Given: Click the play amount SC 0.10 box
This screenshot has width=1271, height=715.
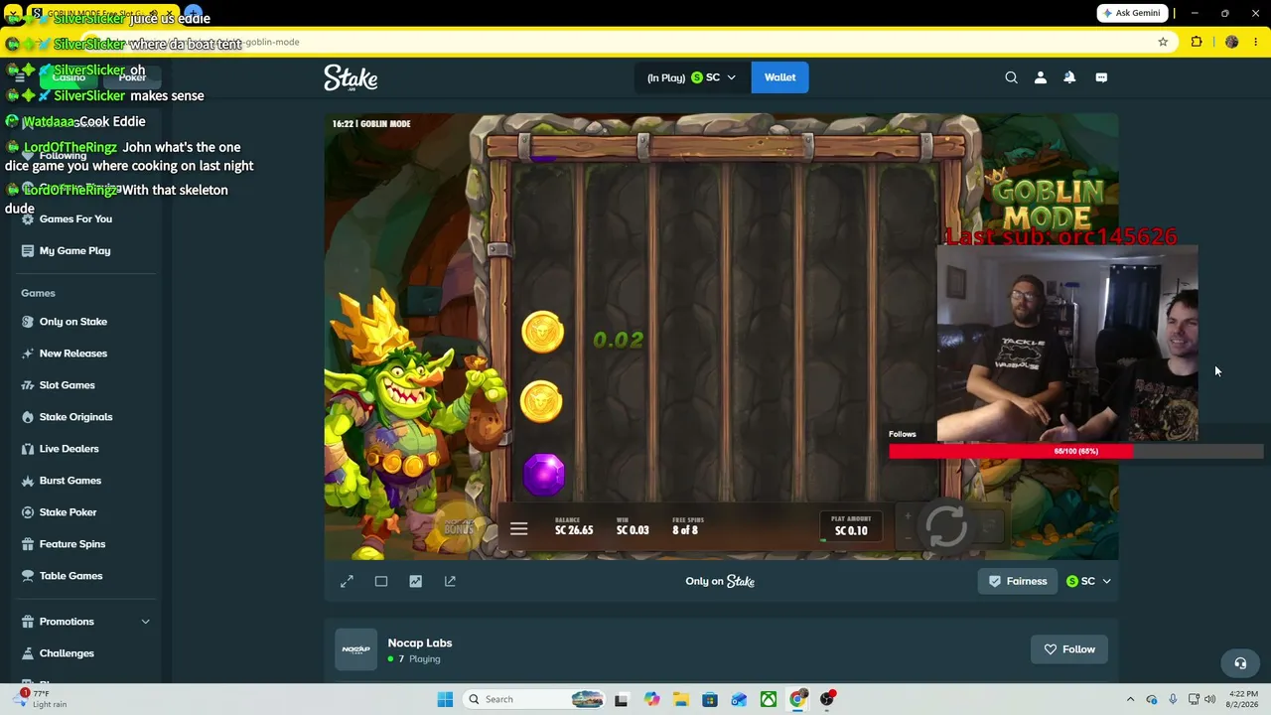Looking at the screenshot, I should point(851,525).
